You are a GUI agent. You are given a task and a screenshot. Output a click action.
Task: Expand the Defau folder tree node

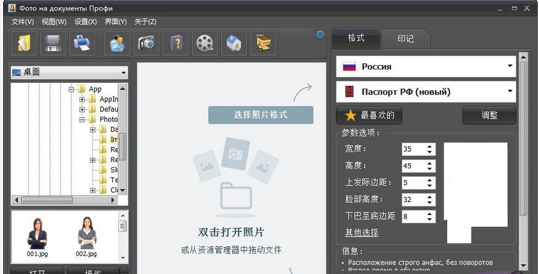pyautogui.click(x=82, y=110)
